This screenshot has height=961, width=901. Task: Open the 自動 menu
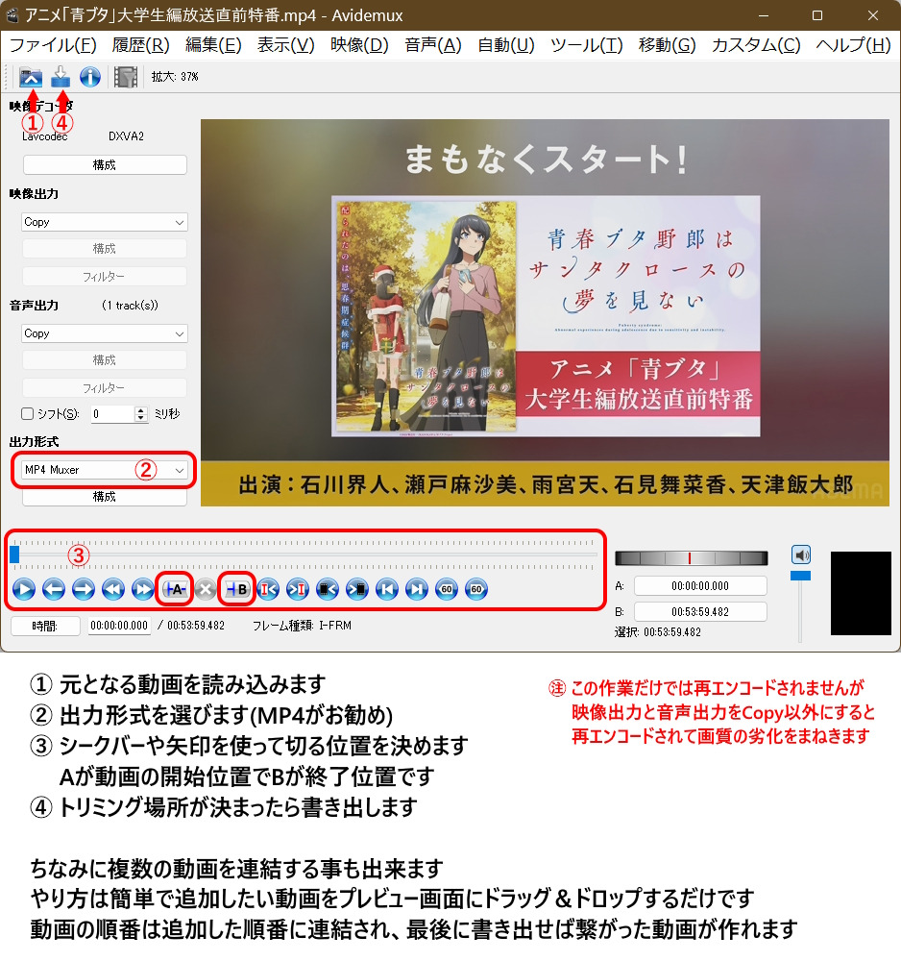(x=506, y=45)
